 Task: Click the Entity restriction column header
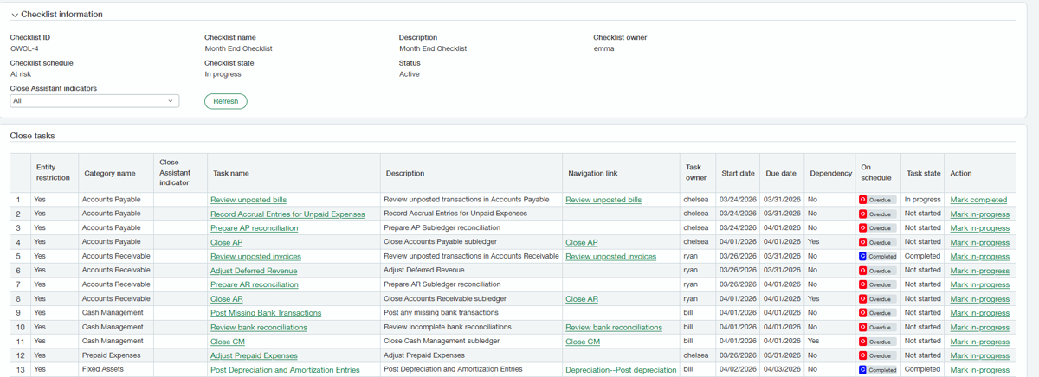click(x=53, y=173)
